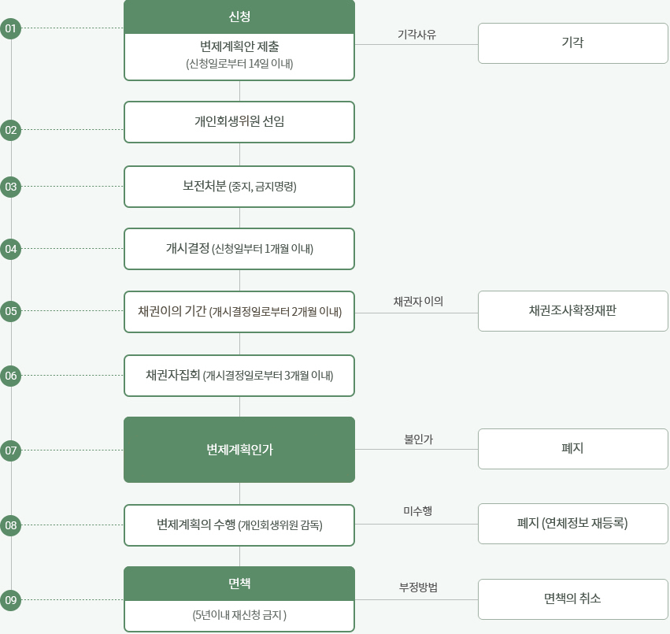The height and width of the screenshot is (634, 670).
Task: Select the 면책의 취소 box
Action: pos(572,599)
